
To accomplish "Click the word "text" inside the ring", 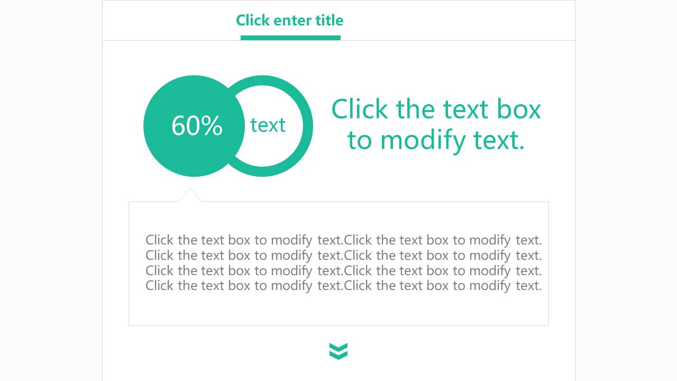I will click(268, 125).
